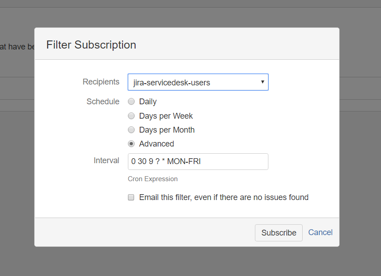Click the Schedule field label
This screenshot has width=381, height=276.
point(103,102)
